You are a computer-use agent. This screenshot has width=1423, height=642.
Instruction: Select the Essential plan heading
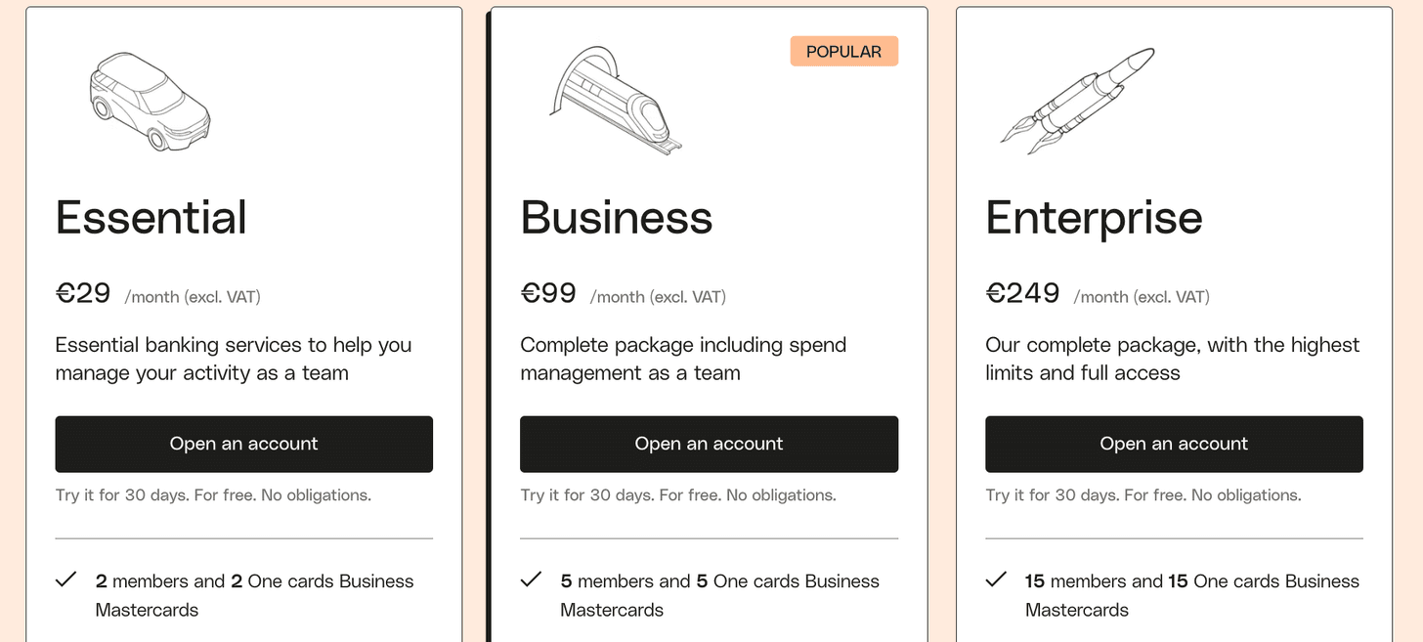(151, 217)
